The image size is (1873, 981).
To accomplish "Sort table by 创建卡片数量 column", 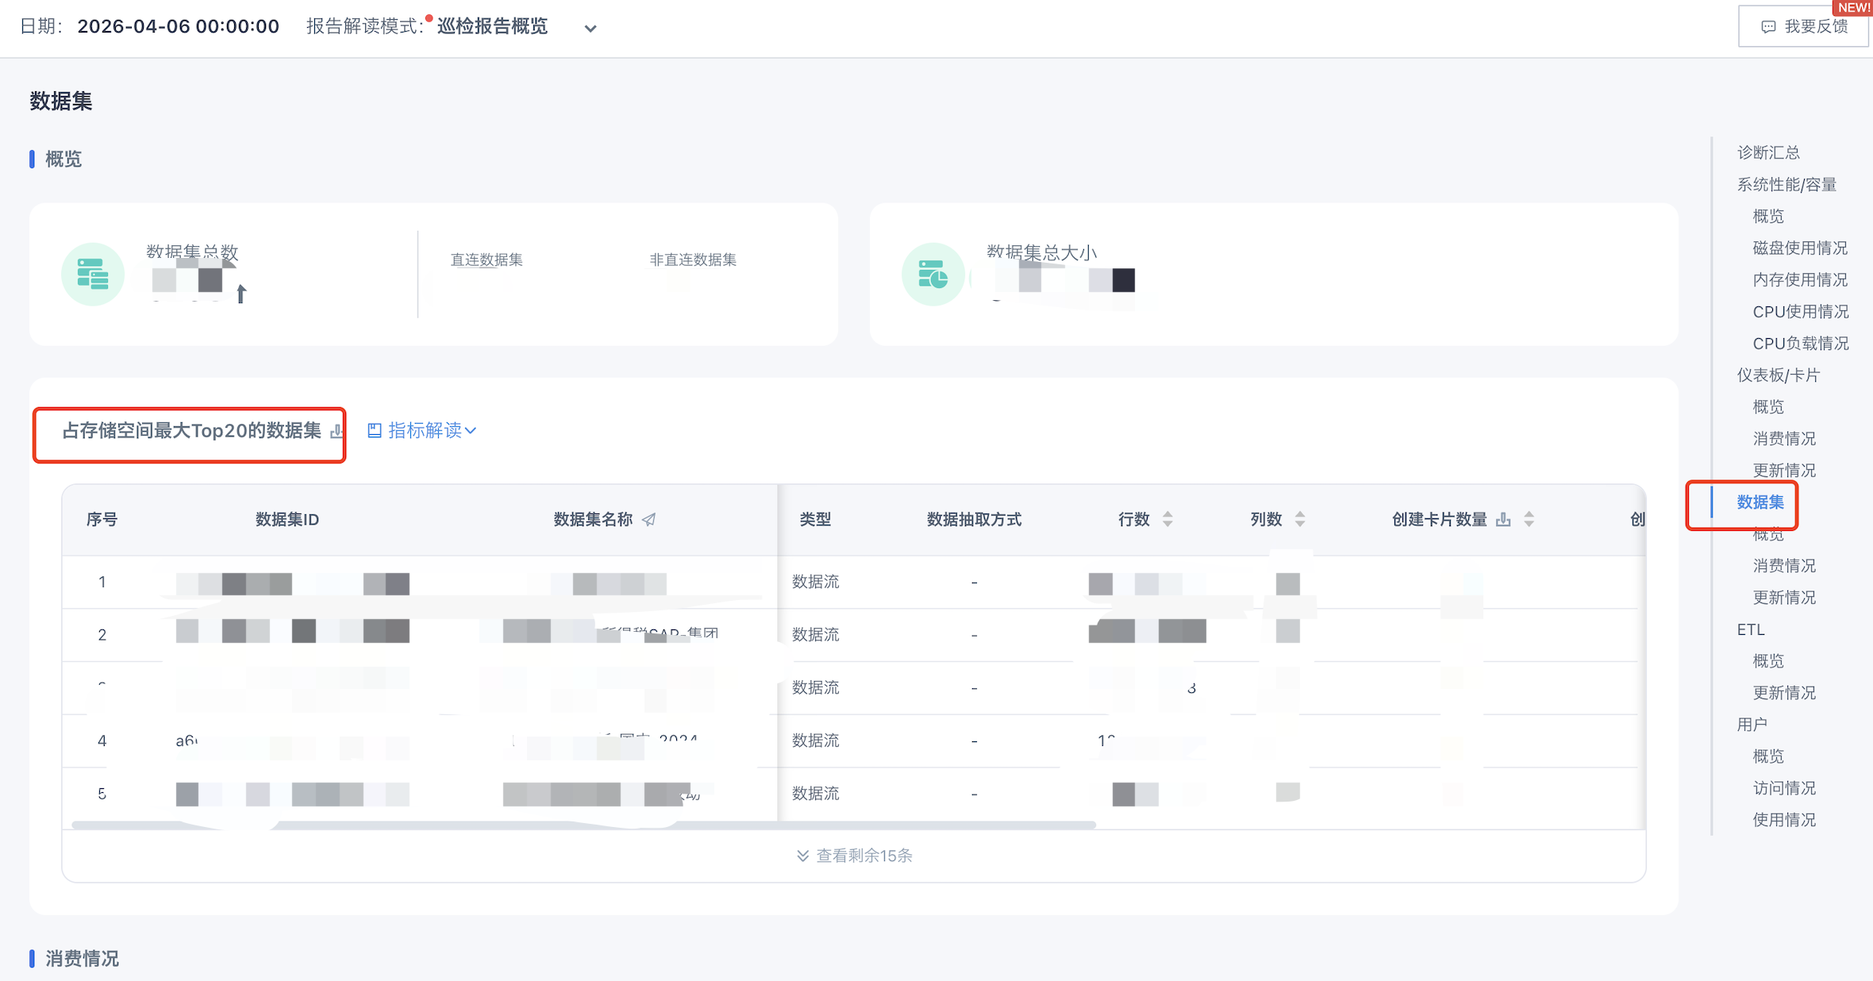I will tap(1529, 519).
